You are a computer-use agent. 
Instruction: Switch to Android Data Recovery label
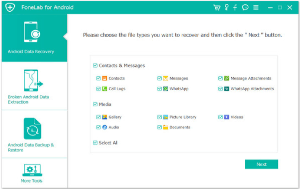click(x=31, y=51)
